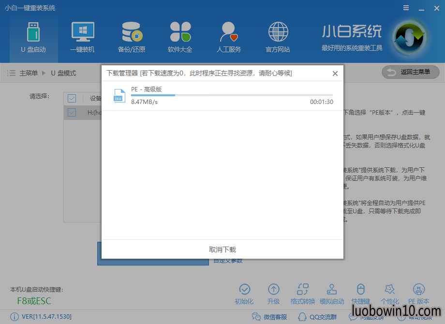Screen dimensions: 445x324
Task: Click the iso file icon
Action: 119,96
